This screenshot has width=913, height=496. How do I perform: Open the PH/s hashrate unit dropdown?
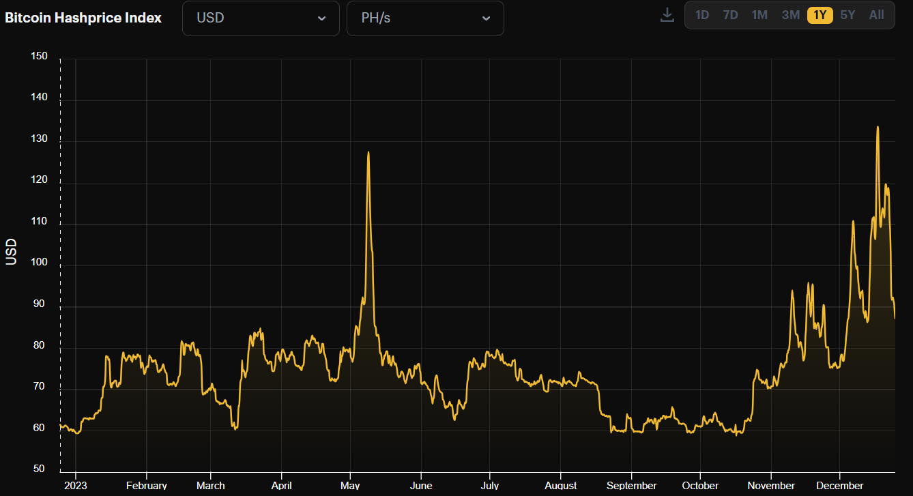[x=425, y=18]
